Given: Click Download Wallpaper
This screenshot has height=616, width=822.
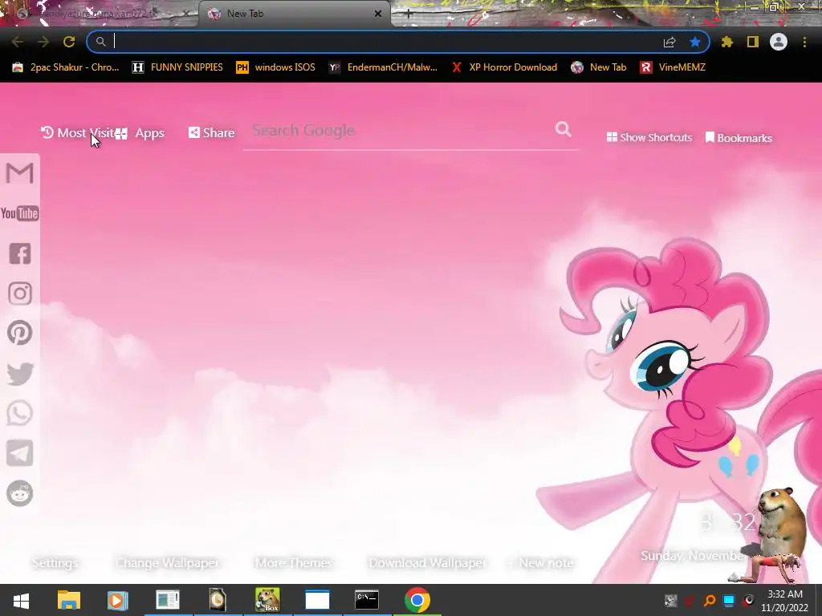Looking at the screenshot, I should pos(428,562).
